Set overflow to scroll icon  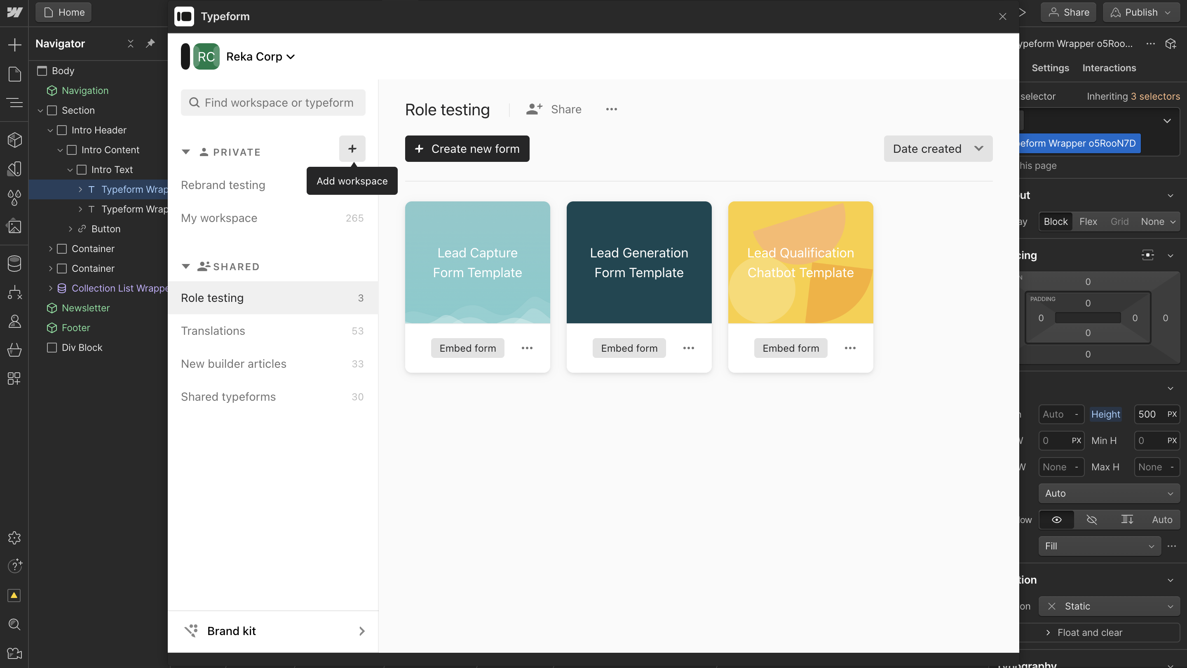[1127, 520]
